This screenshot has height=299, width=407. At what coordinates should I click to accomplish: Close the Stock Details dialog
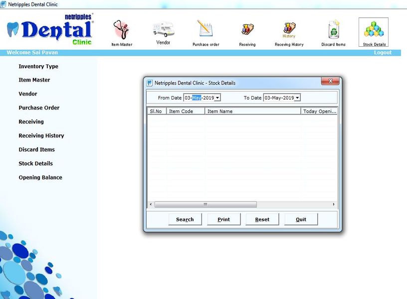coord(330,81)
